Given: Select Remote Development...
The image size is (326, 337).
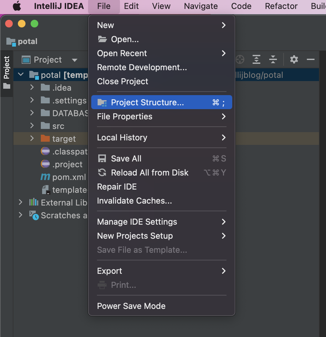Looking at the screenshot, I should pyautogui.click(x=161, y=67).
